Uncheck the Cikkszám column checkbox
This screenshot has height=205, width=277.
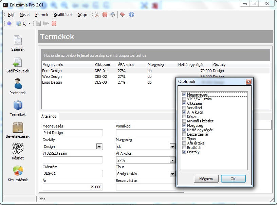click(184, 103)
